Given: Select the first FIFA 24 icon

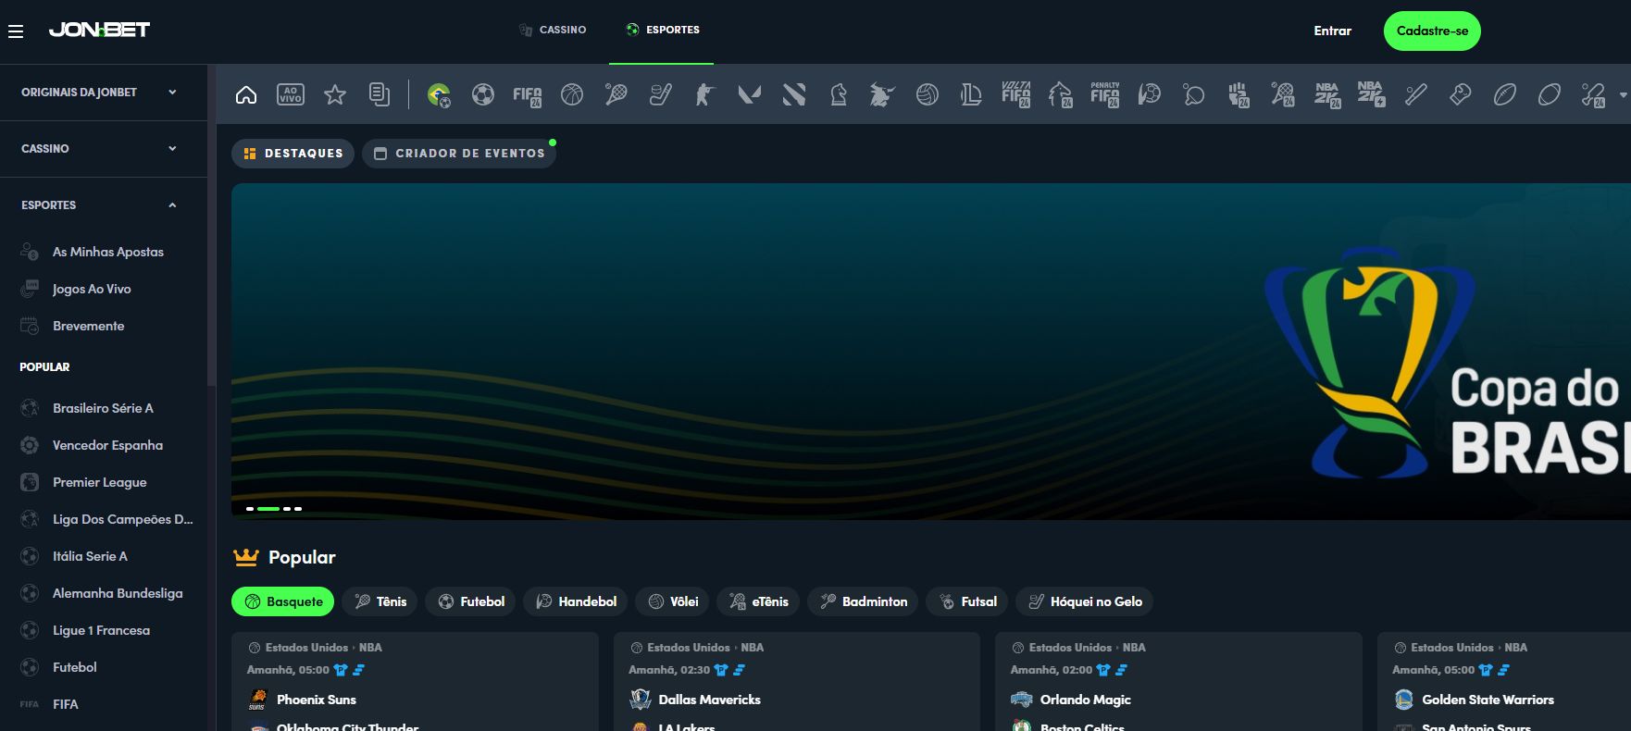Looking at the screenshot, I should pos(528,94).
